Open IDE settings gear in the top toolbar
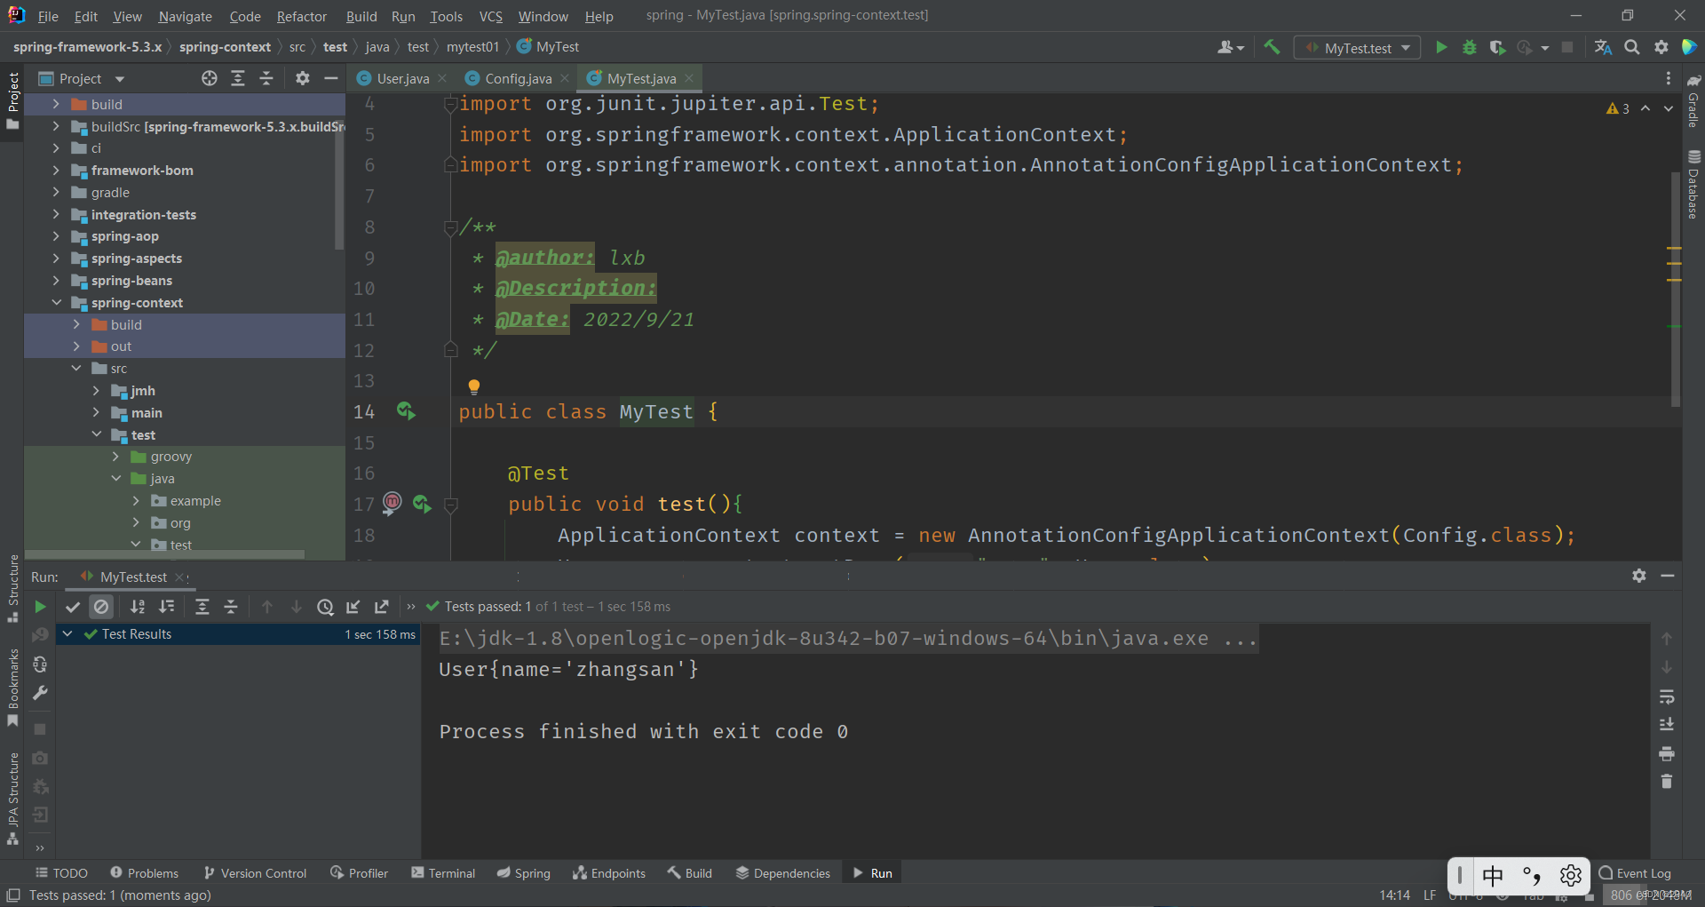Screen dimensions: 1705x907 1661,47
